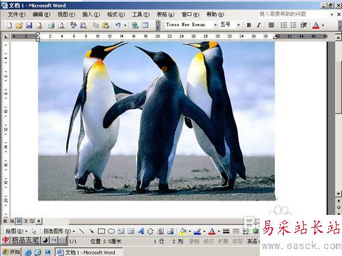Image resolution: width=342 pixels, height=256 pixels.
Task: Insert a horizontal text box
Action: click(x=121, y=231)
